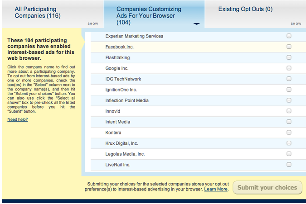Click the Krux Digital, Inc. name

(121, 143)
